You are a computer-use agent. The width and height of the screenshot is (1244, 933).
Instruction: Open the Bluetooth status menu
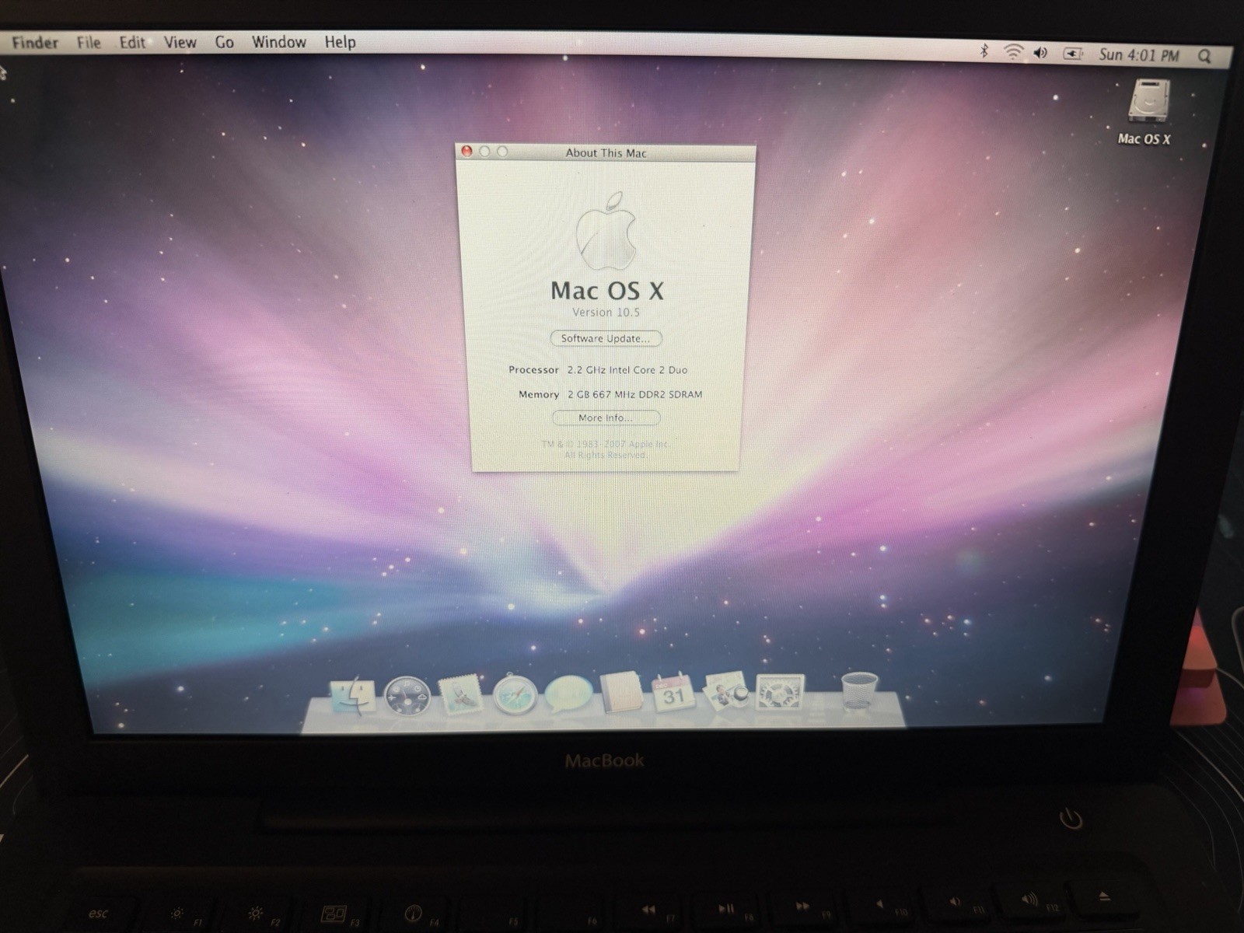coord(984,51)
